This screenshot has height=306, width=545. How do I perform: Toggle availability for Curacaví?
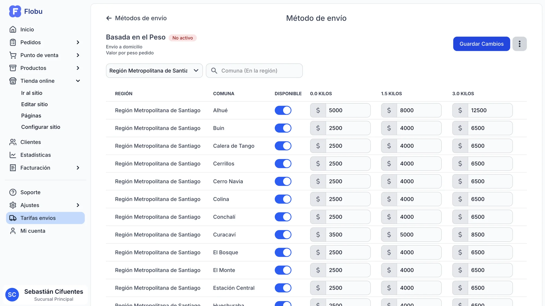pyautogui.click(x=283, y=234)
